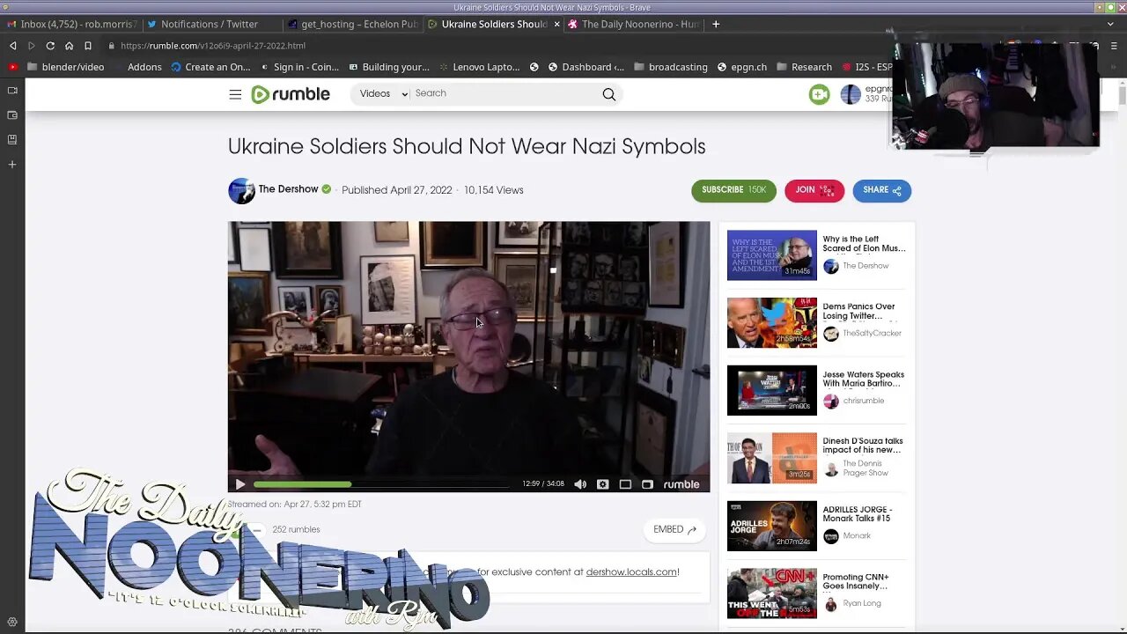Open the Research bookmark folder
The width and height of the screenshot is (1127, 634).
tap(804, 67)
